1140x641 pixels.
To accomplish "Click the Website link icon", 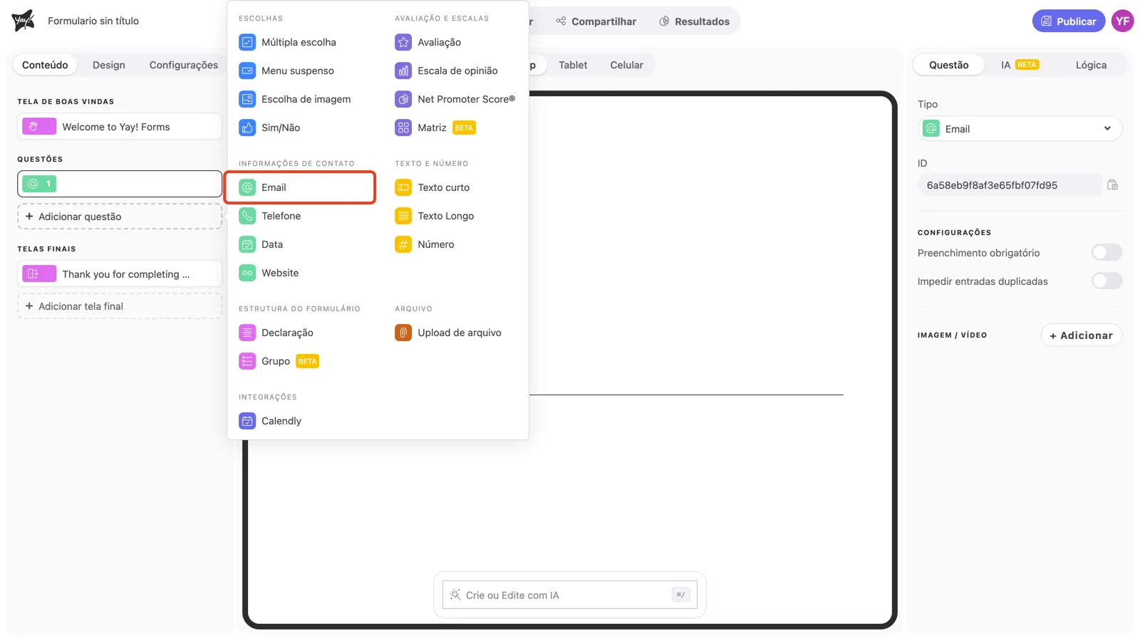I will [247, 273].
